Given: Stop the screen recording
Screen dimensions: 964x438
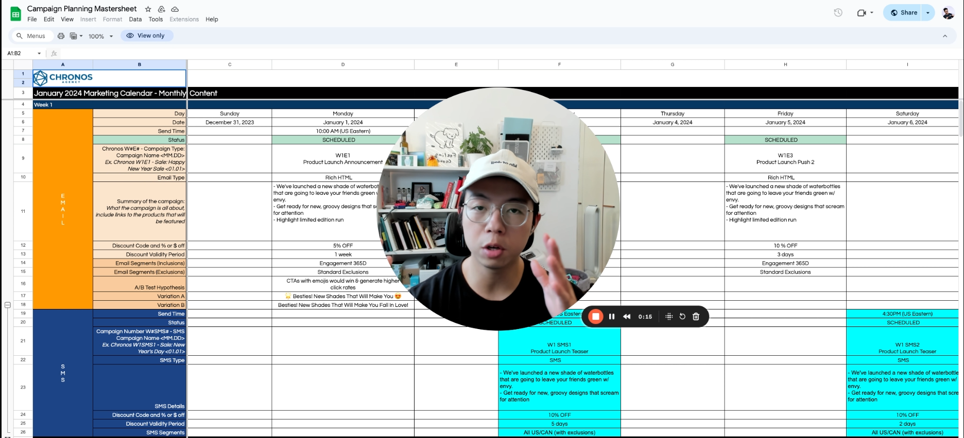Looking at the screenshot, I should coord(596,317).
